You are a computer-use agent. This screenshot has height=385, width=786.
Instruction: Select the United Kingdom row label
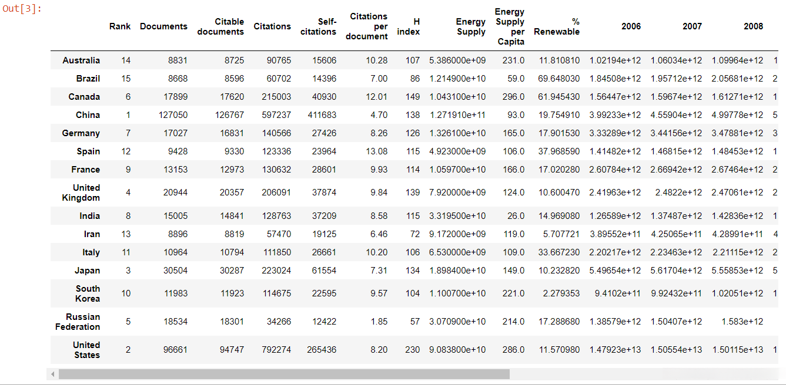tap(81, 192)
